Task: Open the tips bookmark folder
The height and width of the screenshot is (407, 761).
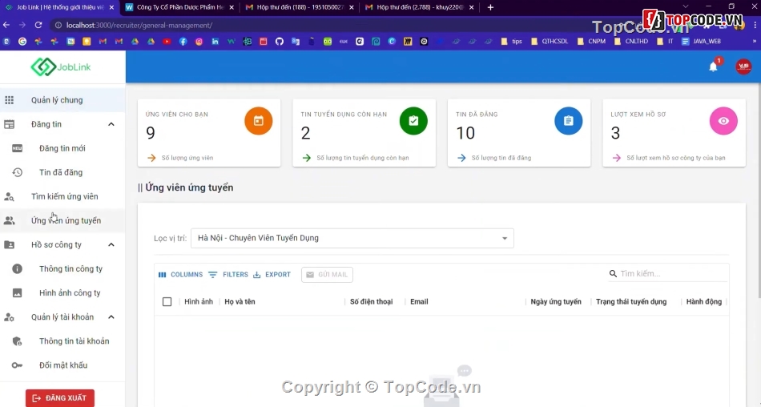Action: 511,42
